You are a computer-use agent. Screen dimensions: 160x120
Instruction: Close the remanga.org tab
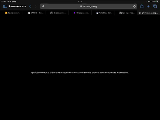[x=140, y=13]
